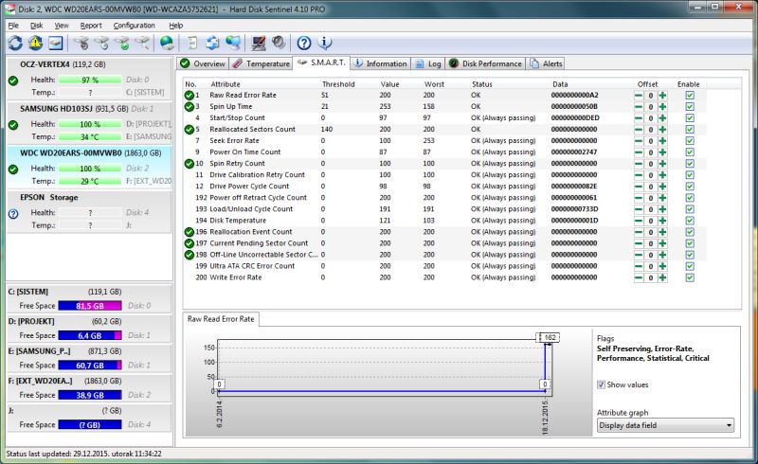Viewport: 758px width, 464px height.
Task: Open the Report menu
Action: pos(91,25)
